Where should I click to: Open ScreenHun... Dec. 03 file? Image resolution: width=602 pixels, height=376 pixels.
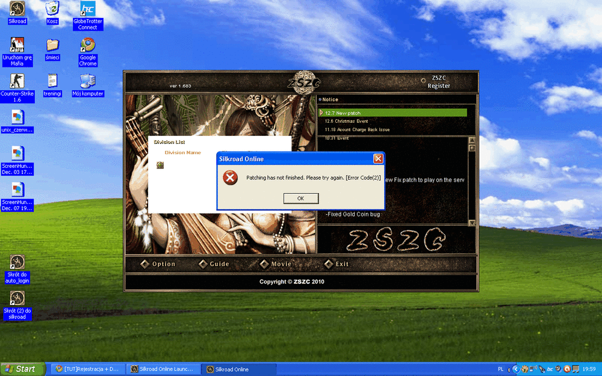(17, 161)
